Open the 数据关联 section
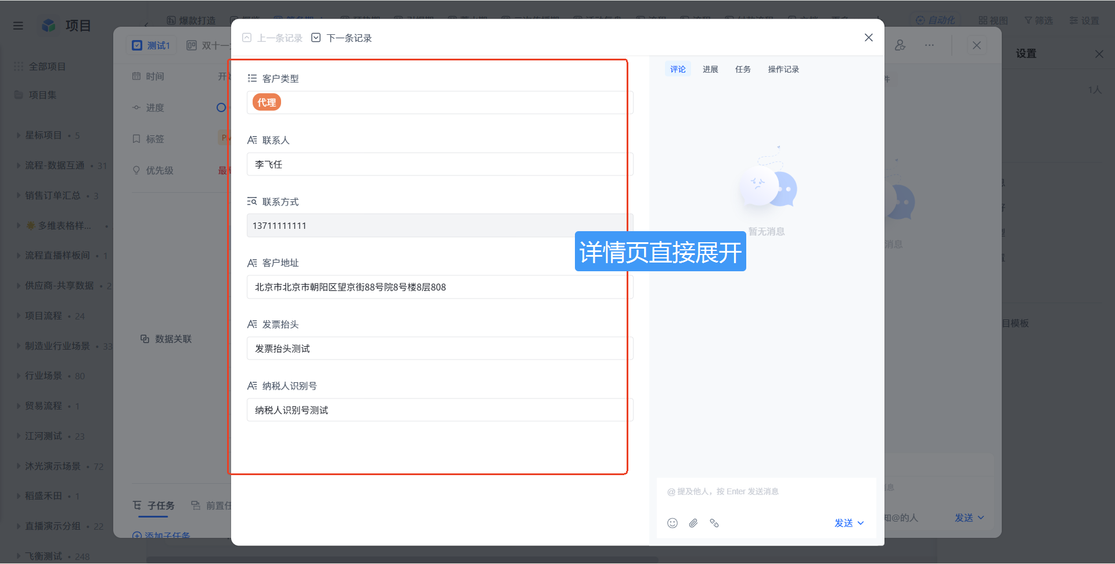The width and height of the screenshot is (1115, 564). click(166, 339)
